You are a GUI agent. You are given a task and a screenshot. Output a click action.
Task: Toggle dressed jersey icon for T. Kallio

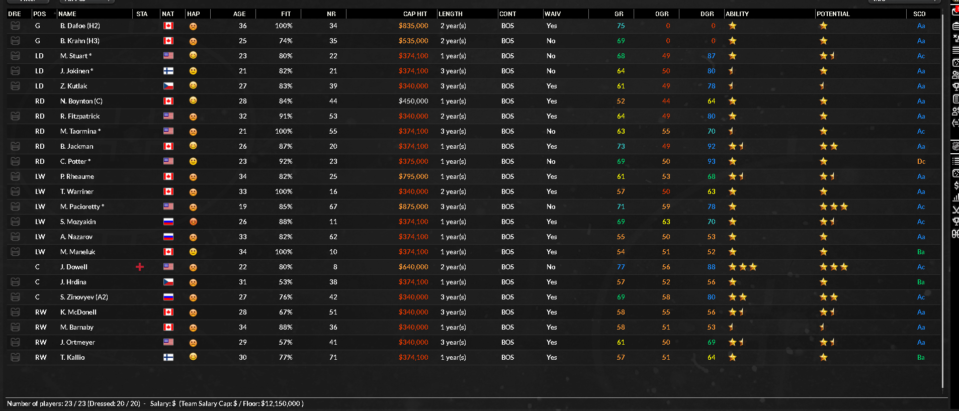pos(16,357)
